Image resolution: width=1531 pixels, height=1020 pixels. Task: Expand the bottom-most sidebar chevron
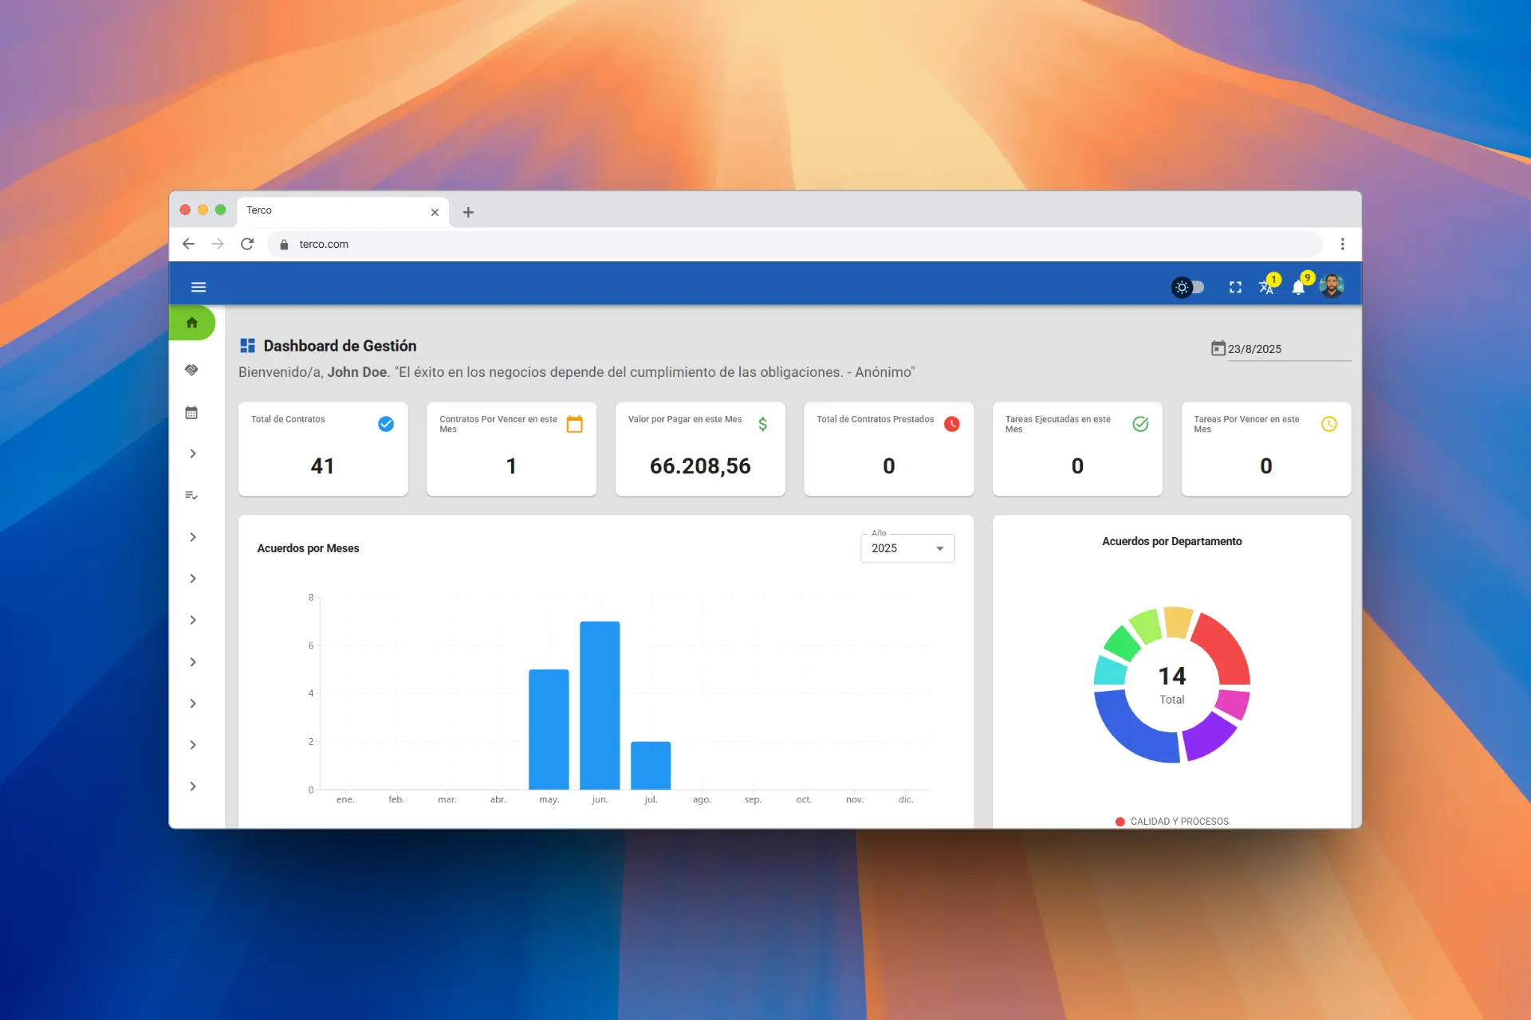point(193,787)
